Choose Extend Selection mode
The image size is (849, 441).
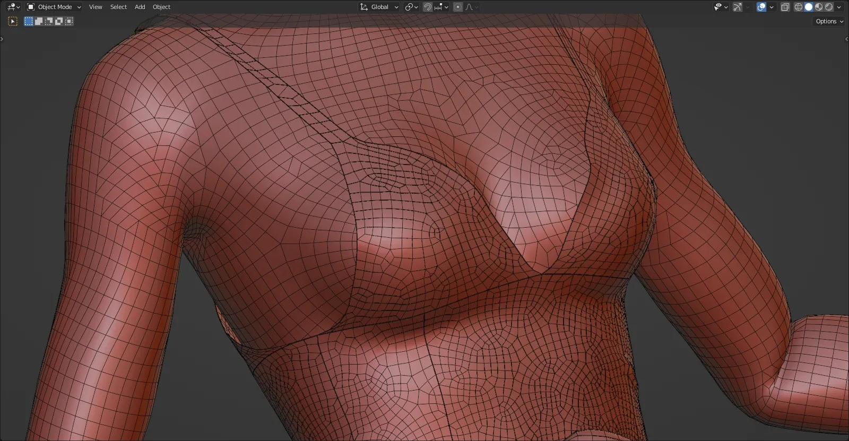(39, 21)
